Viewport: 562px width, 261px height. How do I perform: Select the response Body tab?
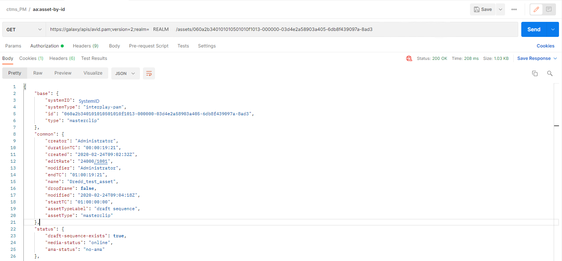[x=8, y=58]
